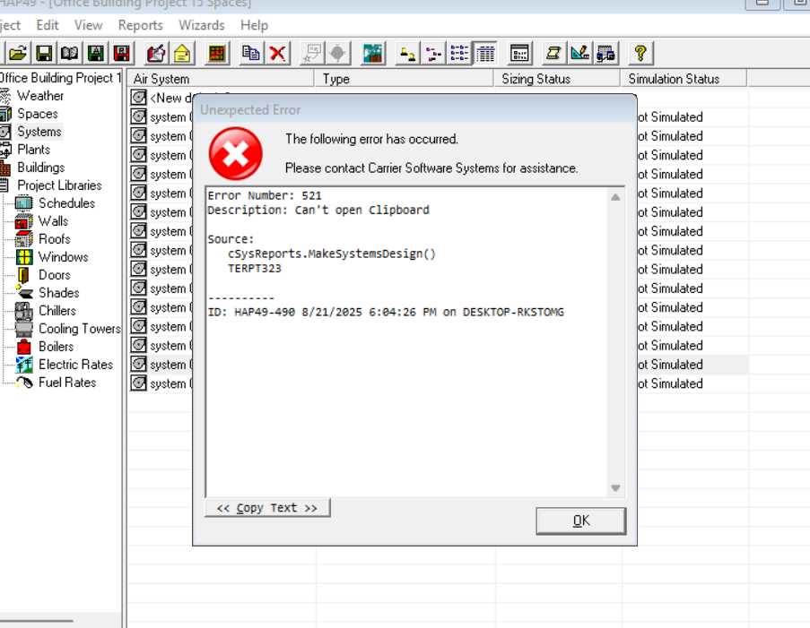
Task: Click the drafting triangle toolbar icon
Action: [579, 53]
